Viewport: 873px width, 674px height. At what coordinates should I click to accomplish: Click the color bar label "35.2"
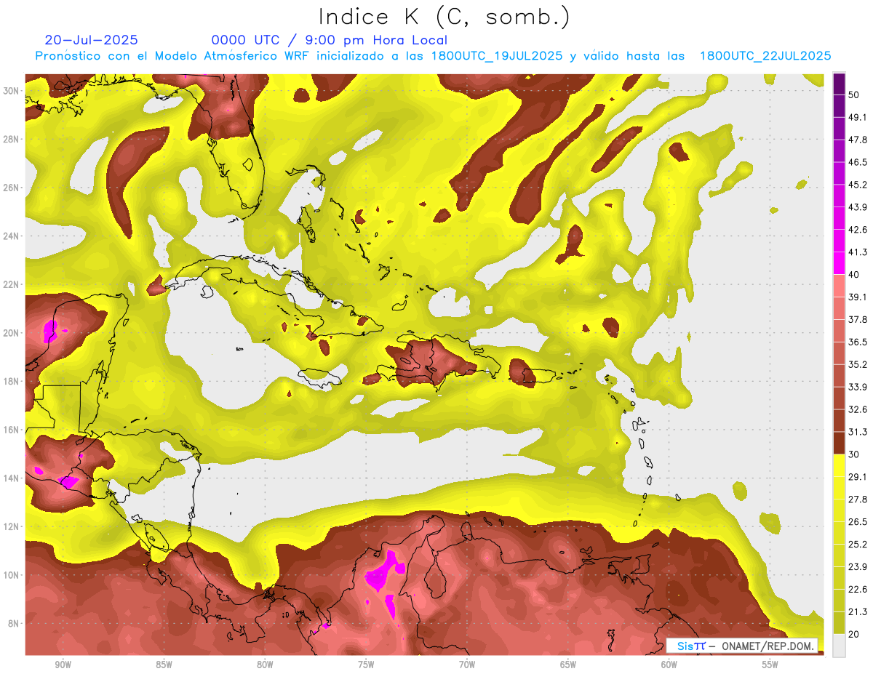858,364
